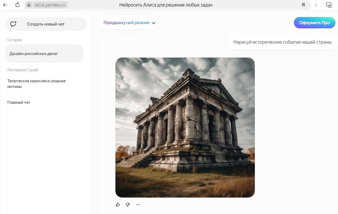Go back with the browser arrow

[x=5, y=5]
